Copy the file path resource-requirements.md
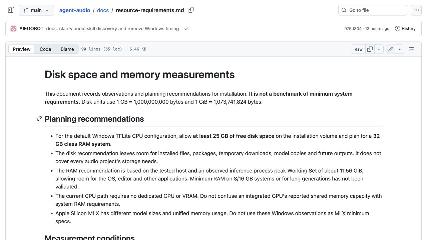This screenshot has width=427, height=240. point(191,10)
